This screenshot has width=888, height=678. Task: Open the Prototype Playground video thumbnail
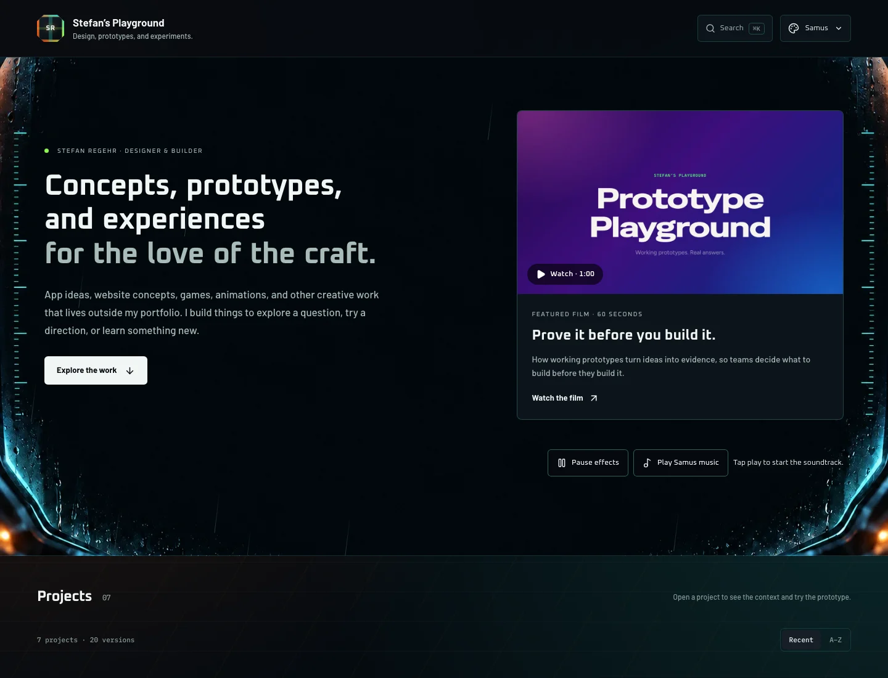coord(680,202)
